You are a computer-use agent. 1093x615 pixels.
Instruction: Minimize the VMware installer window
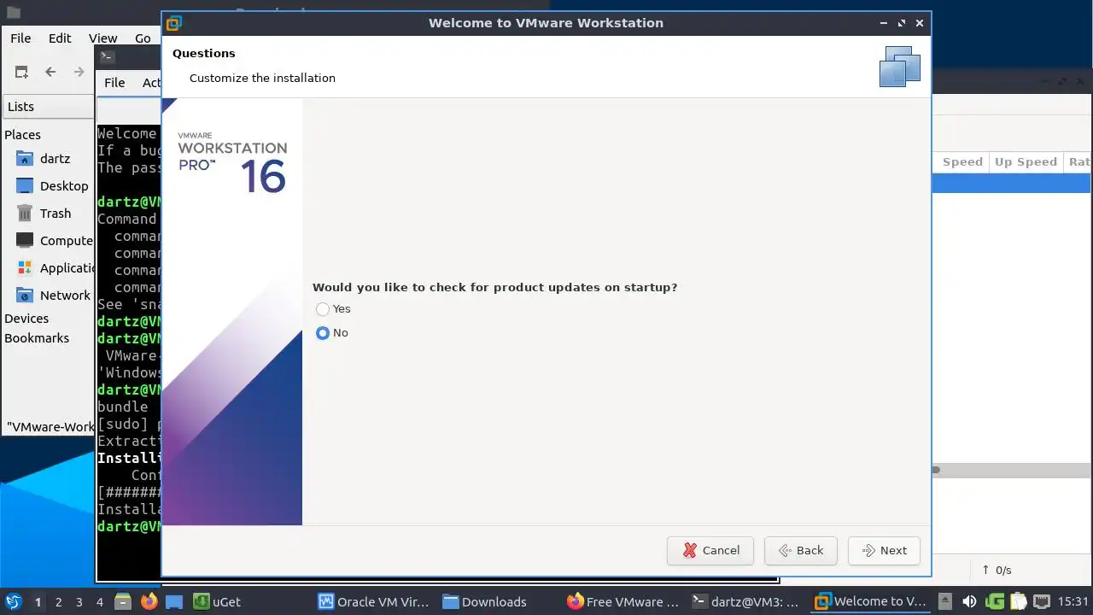(x=883, y=23)
